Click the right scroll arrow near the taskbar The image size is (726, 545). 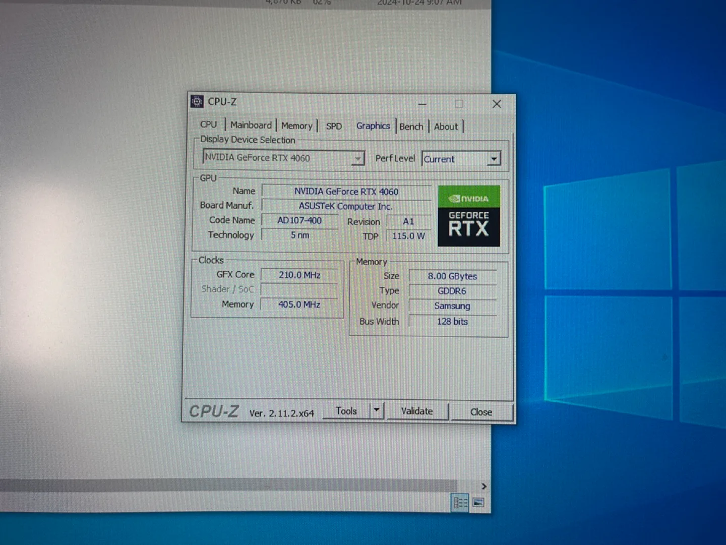(483, 486)
